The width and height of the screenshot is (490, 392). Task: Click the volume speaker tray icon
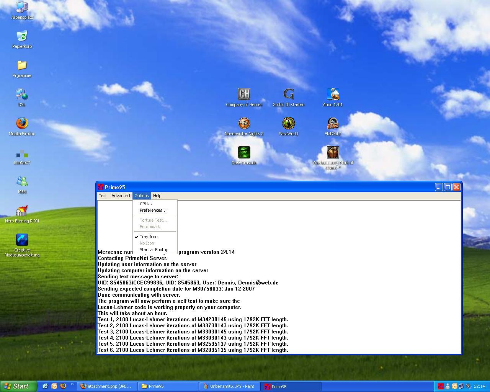point(468,386)
